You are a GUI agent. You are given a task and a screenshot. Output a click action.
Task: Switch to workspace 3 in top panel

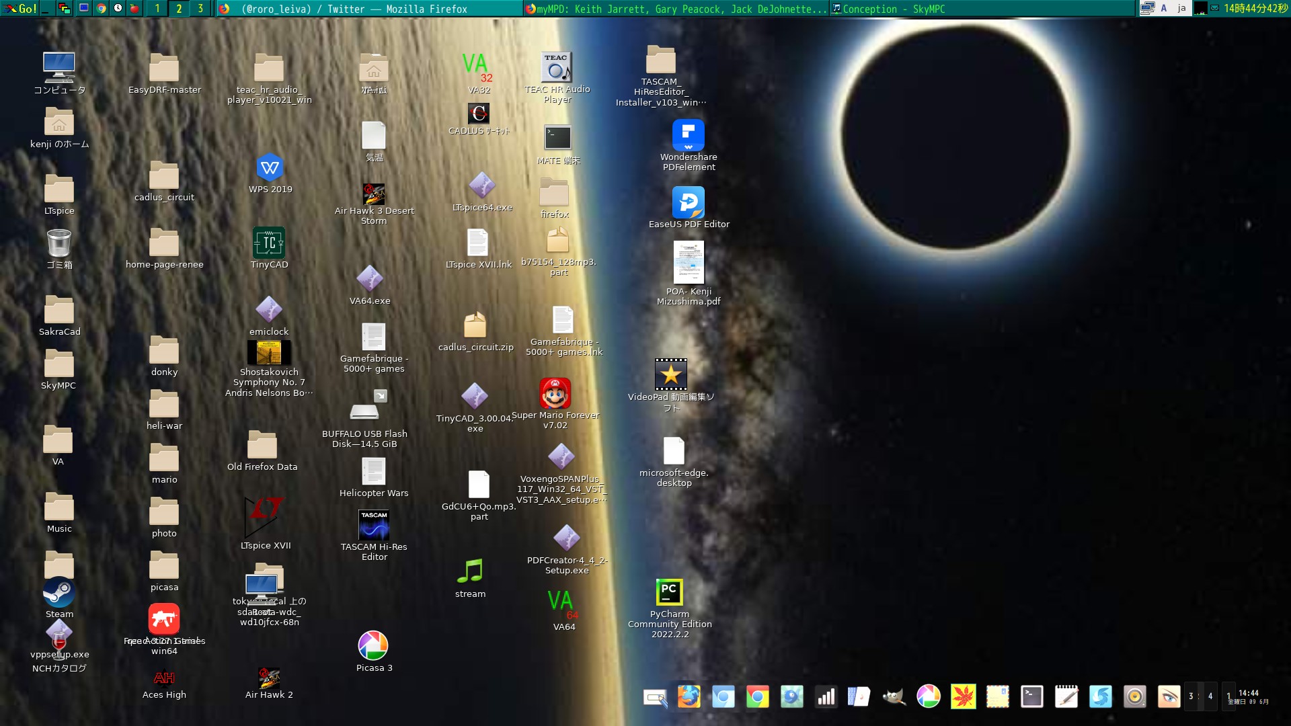point(200,9)
